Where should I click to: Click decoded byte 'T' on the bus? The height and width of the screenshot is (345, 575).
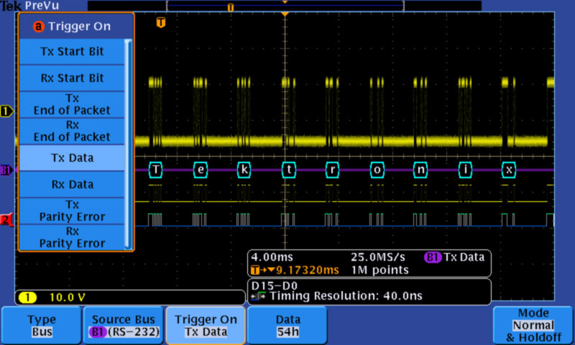pos(155,170)
